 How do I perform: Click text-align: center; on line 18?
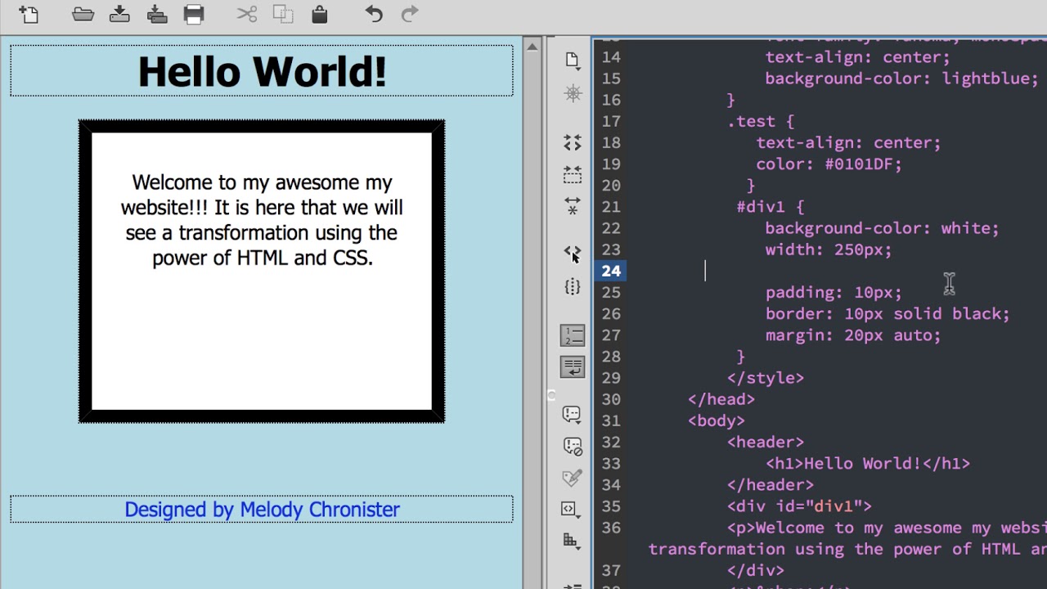pos(848,143)
